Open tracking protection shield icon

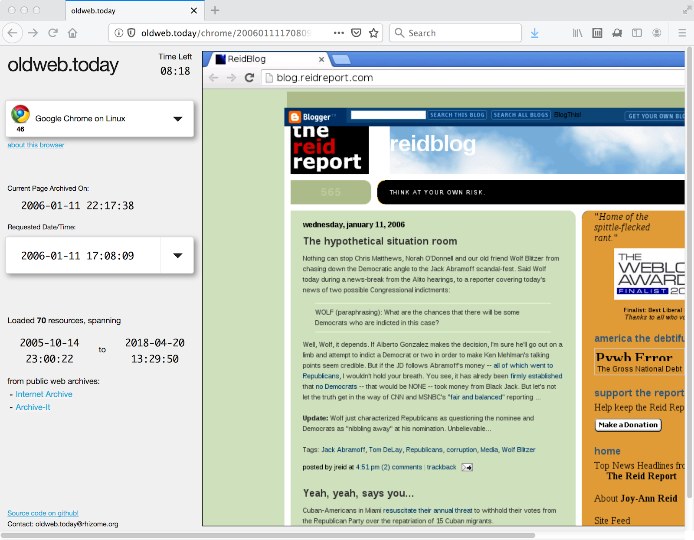pyautogui.click(x=131, y=33)
